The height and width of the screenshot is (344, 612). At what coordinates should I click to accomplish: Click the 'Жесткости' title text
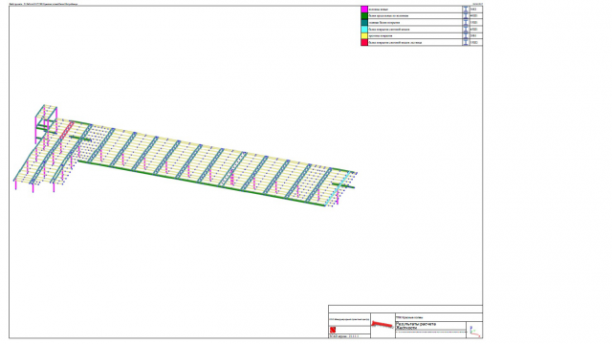pos(406,328)
